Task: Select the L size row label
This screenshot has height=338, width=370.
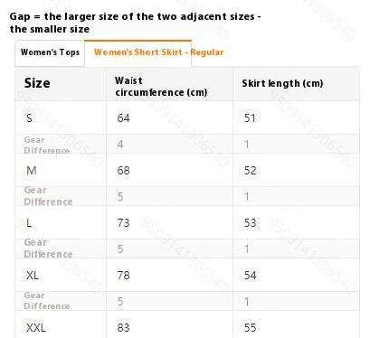Action: pos(29,223)
